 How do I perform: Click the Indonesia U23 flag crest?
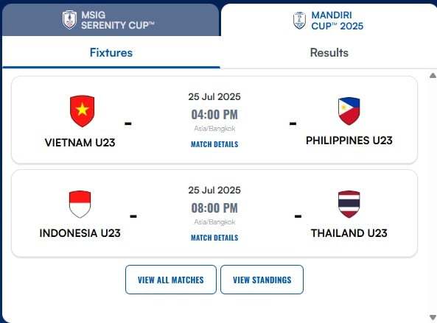80,205
